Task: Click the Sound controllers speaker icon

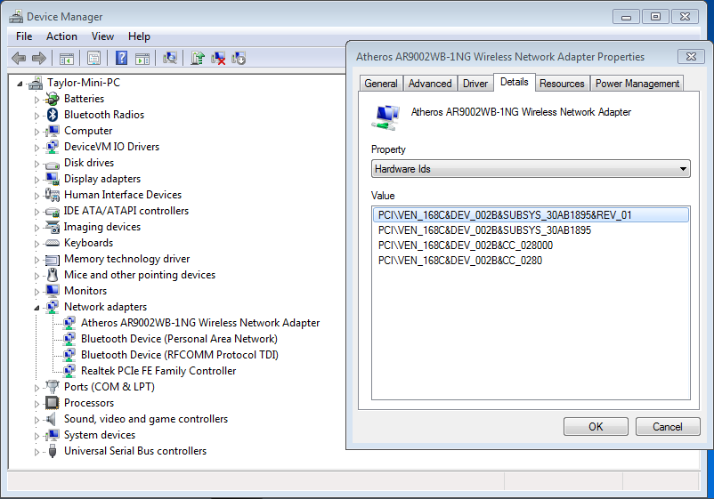Action: point(51,419)
